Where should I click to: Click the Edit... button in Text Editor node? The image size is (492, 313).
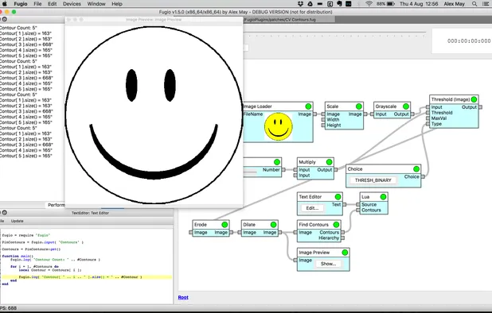click(312, 208)
